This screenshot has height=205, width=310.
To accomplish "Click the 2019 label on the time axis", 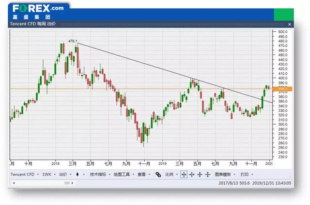I will point(162,164).
